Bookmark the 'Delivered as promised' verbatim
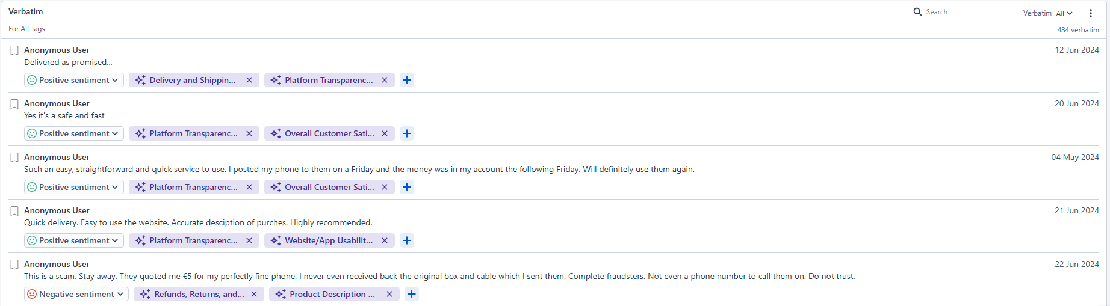The width and height of the screenshot is (1110, 306). 14,50
